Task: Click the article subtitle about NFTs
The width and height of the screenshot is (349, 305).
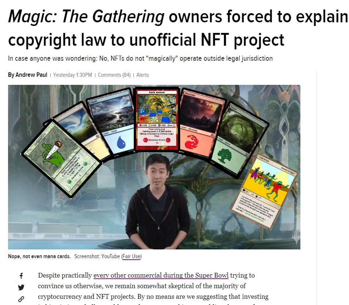Action: [x=140, y=59]
